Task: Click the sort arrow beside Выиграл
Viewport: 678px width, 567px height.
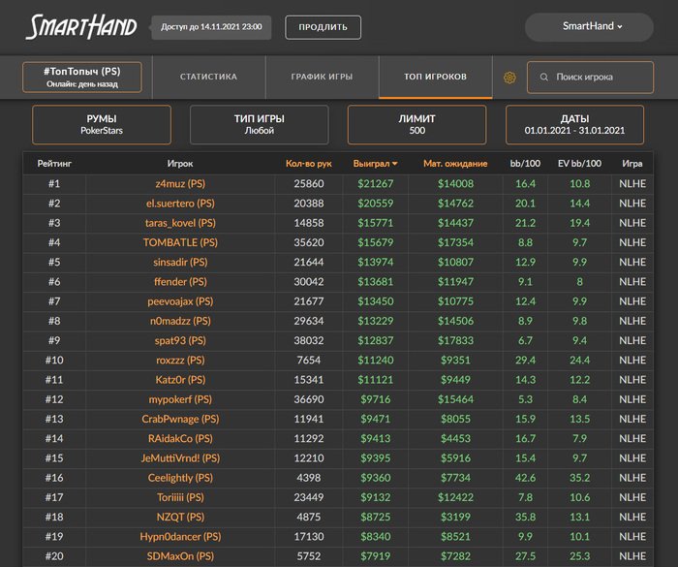Action: (394, 164)
